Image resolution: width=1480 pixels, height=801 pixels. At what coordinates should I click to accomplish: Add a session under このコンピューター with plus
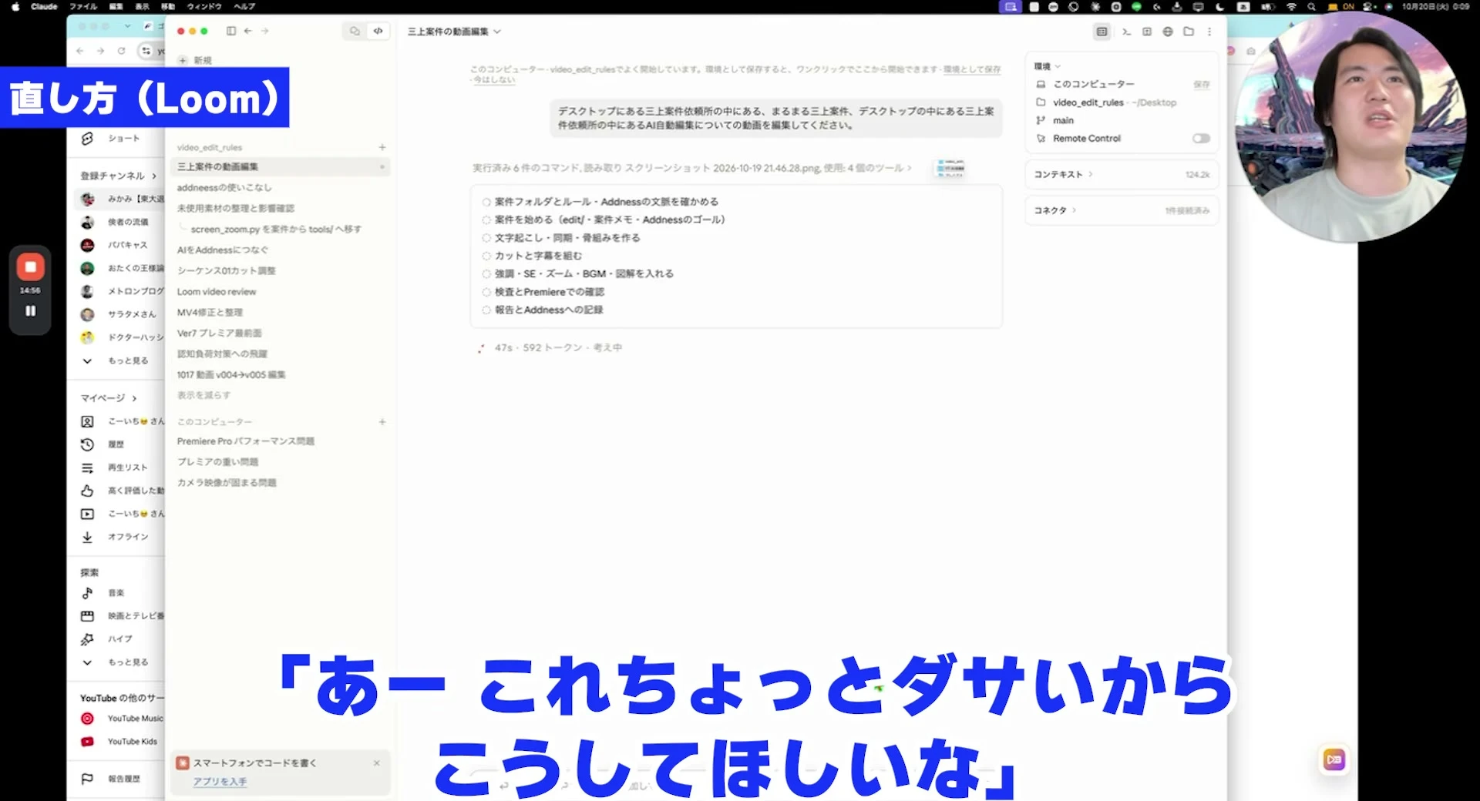tap(382, 422)
